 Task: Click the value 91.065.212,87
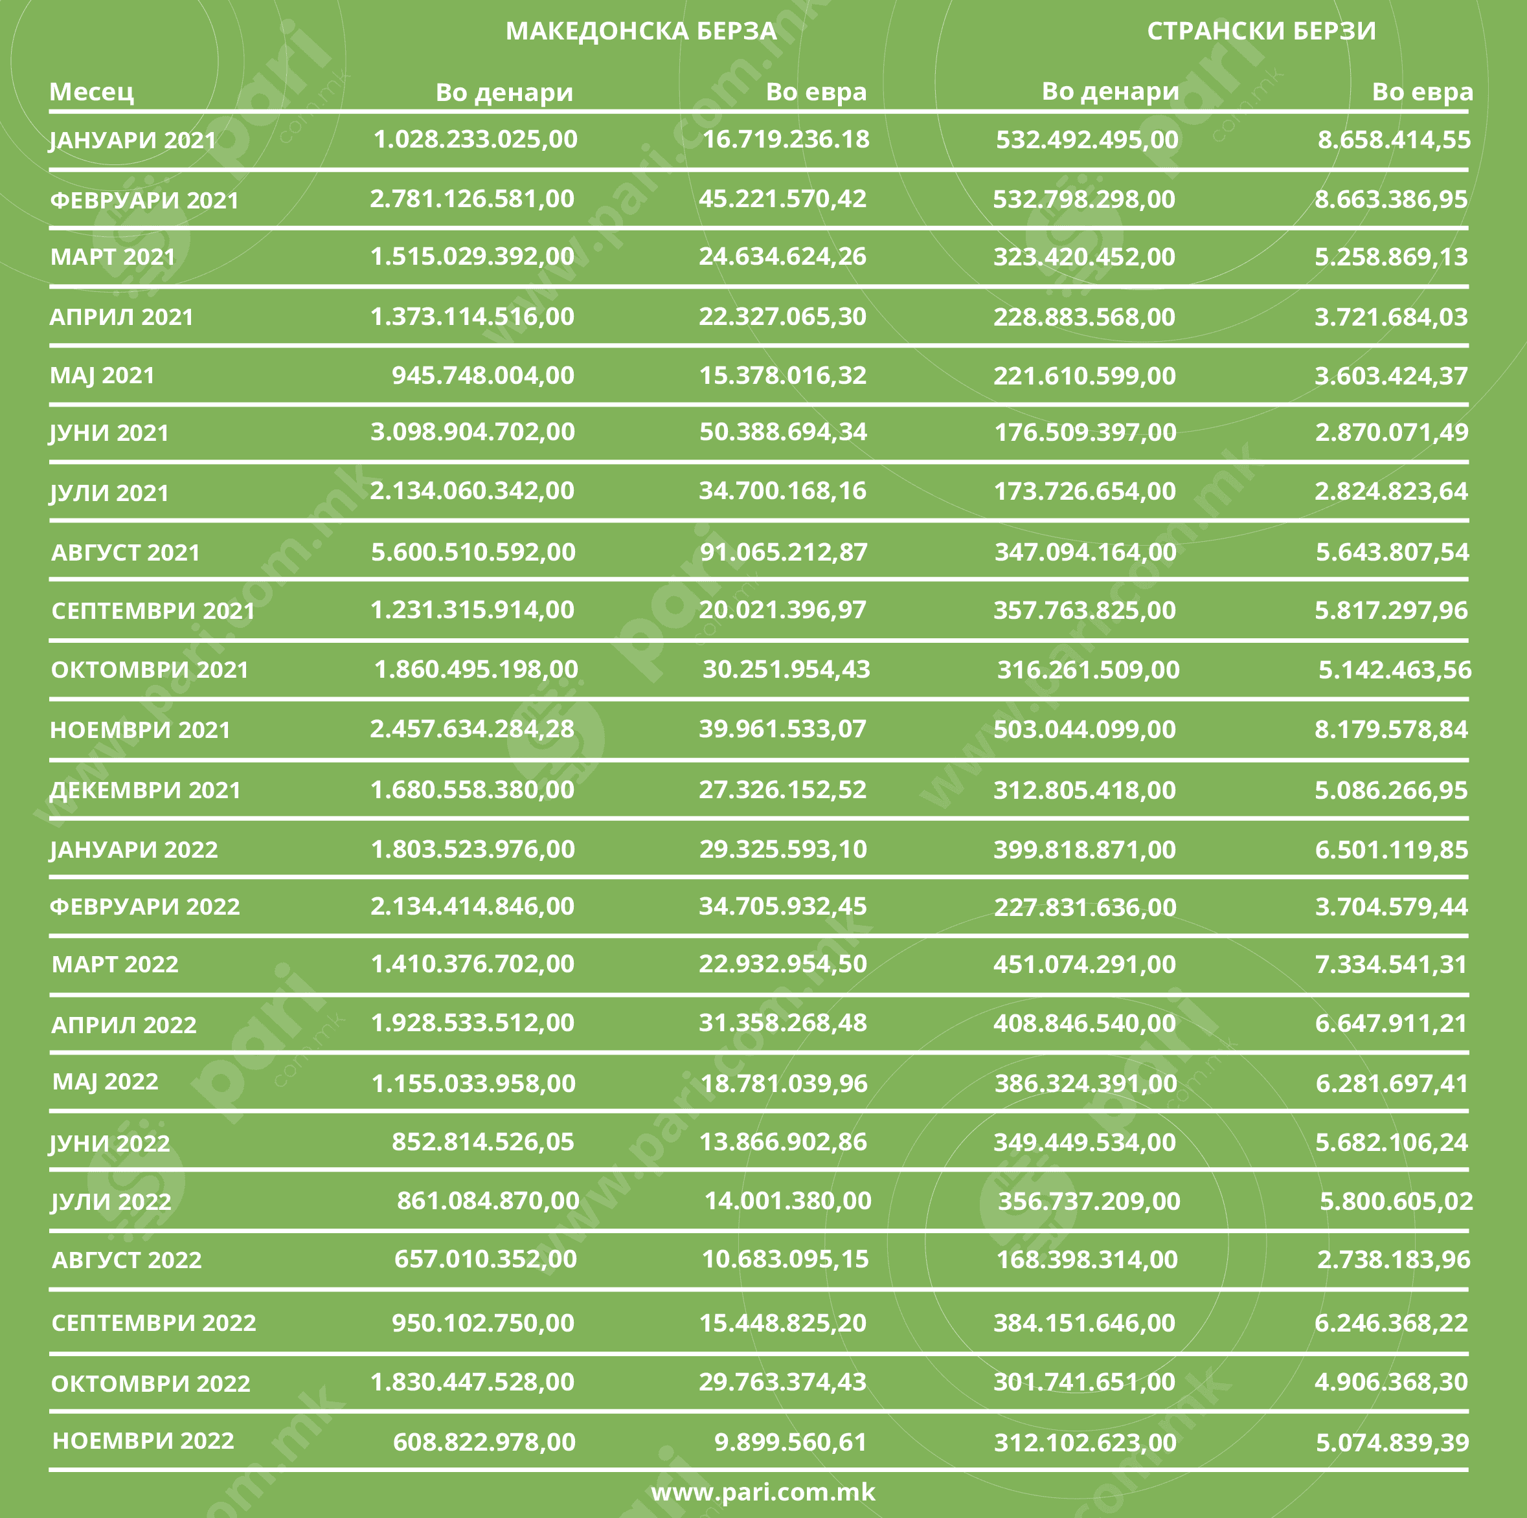784,552
